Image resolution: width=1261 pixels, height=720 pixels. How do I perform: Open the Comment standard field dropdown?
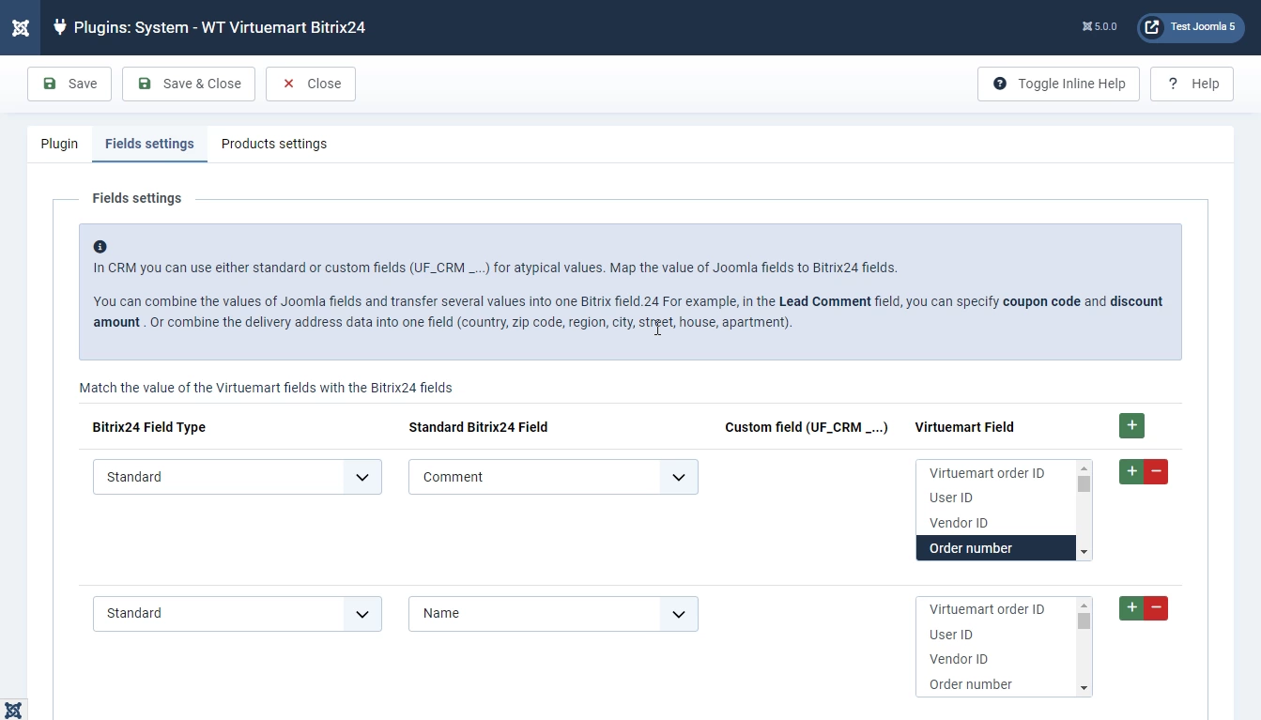[553, 477]
